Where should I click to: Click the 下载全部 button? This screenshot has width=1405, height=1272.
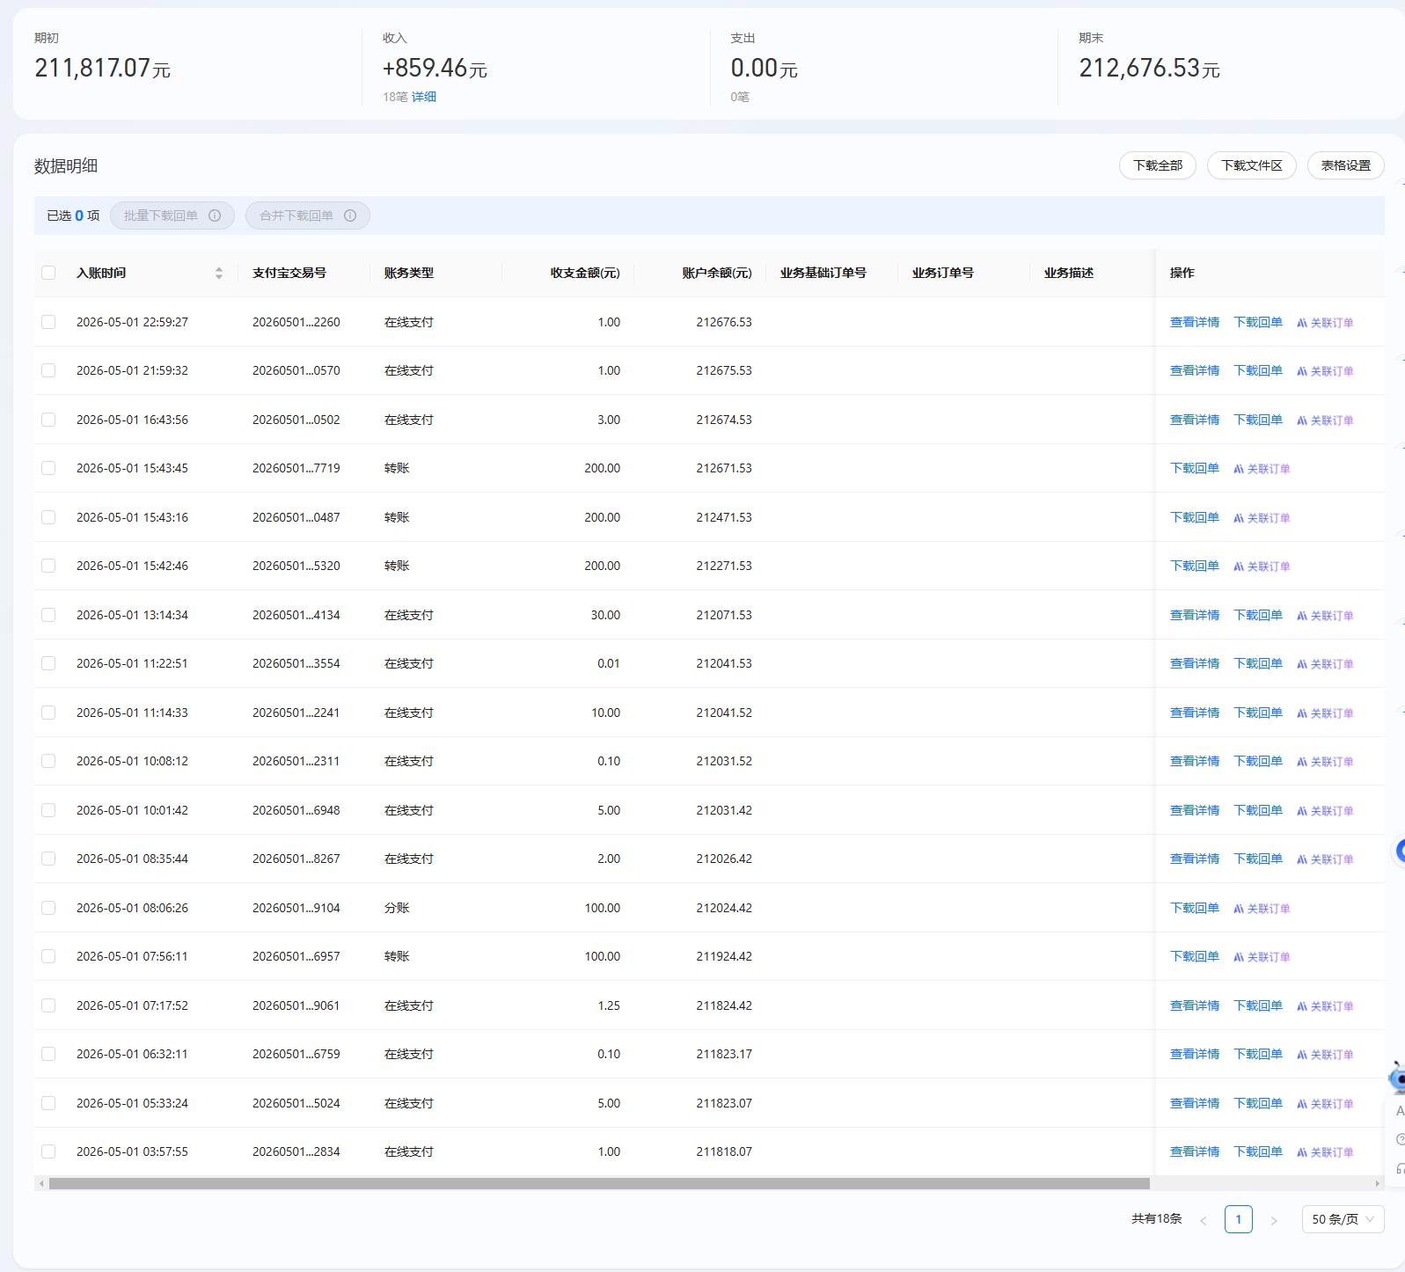(x=1158, y=165)
